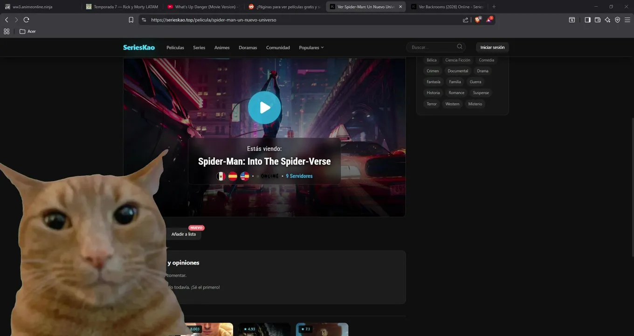Open a new browser tab

coord(494,7)
